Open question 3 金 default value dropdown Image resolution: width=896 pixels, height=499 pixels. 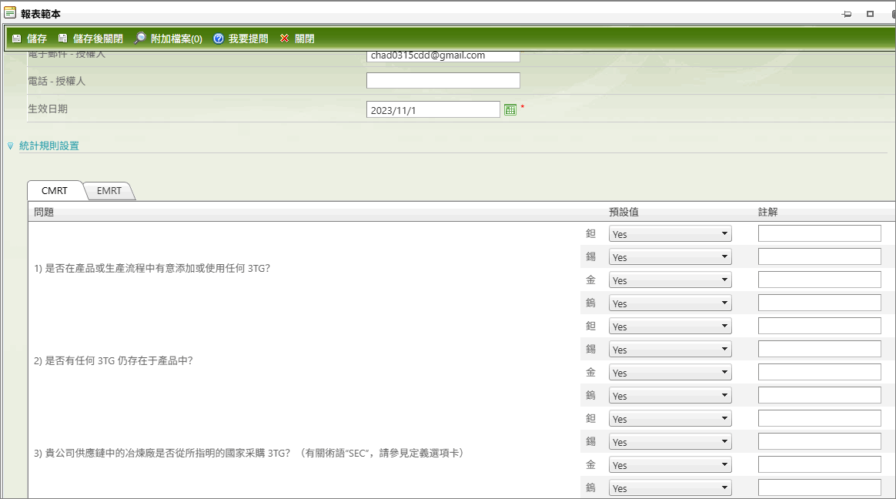(x=670, y=465)
